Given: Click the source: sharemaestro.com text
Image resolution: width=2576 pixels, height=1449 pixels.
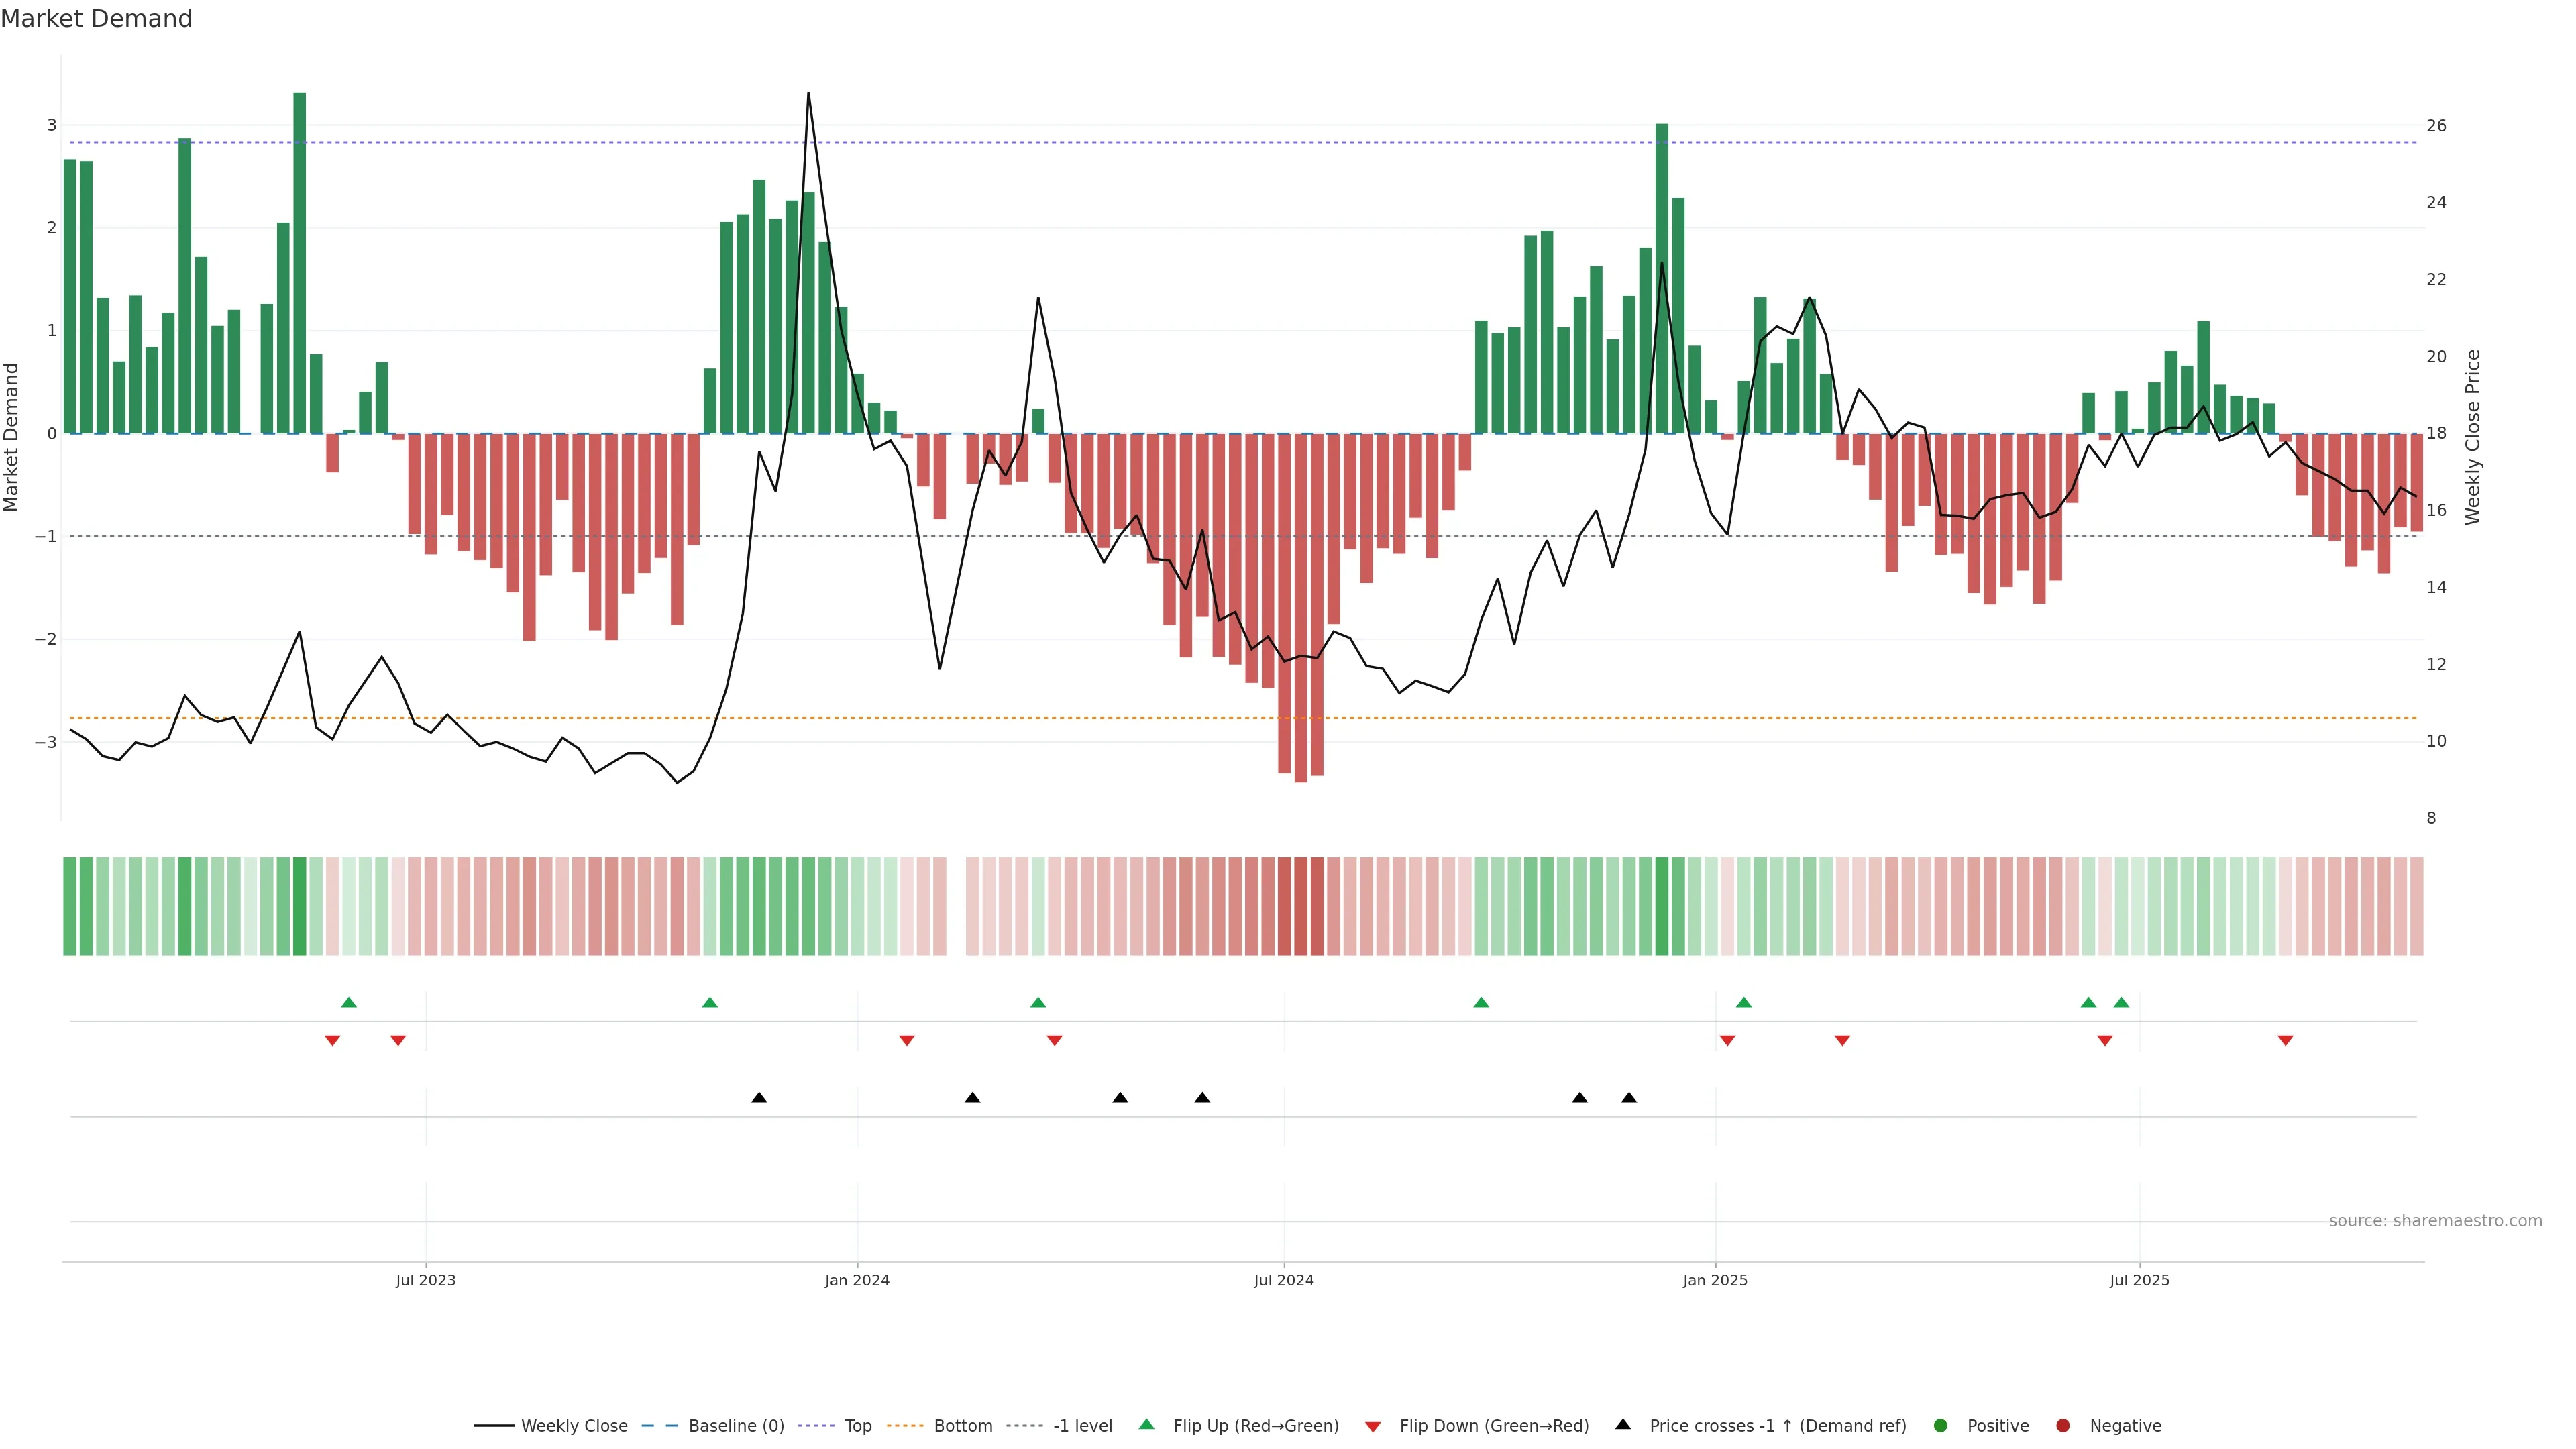Looking at the screenshot, I should click(x=2435, y=1221).
